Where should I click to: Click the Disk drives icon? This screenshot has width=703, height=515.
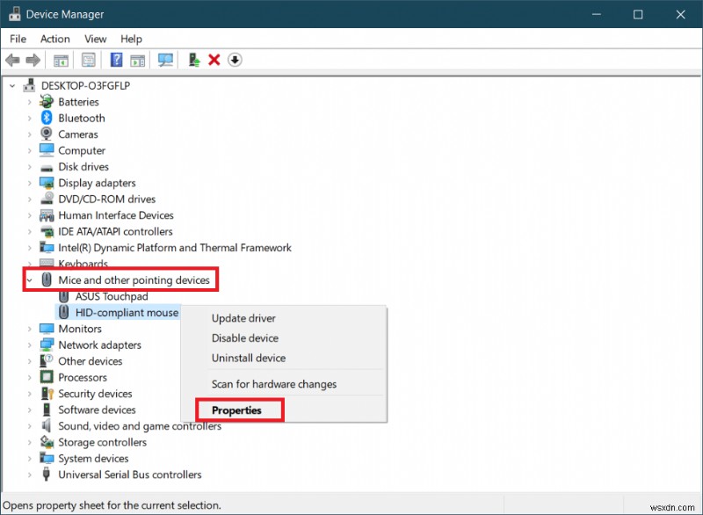click(x=47, y=168)
